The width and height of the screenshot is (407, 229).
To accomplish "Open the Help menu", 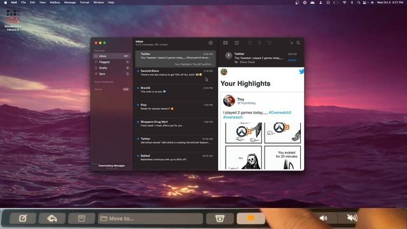I will [111, 3].
